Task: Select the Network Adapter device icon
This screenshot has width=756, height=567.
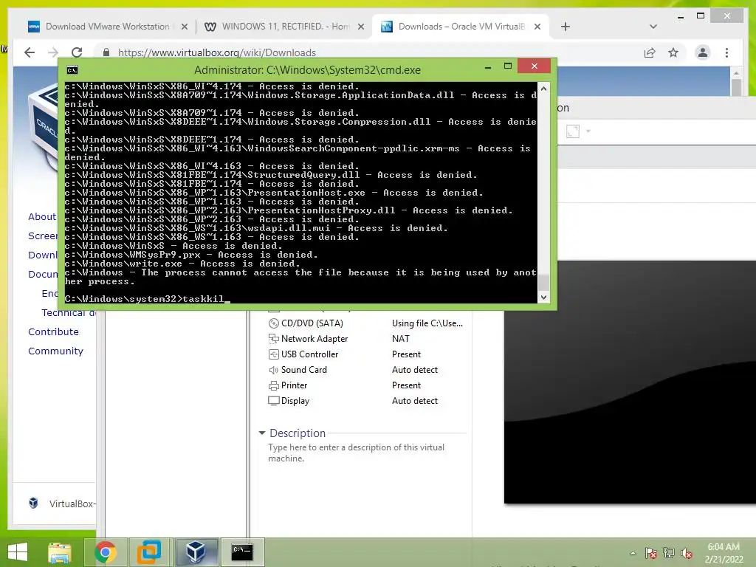Action: [273, 339]
